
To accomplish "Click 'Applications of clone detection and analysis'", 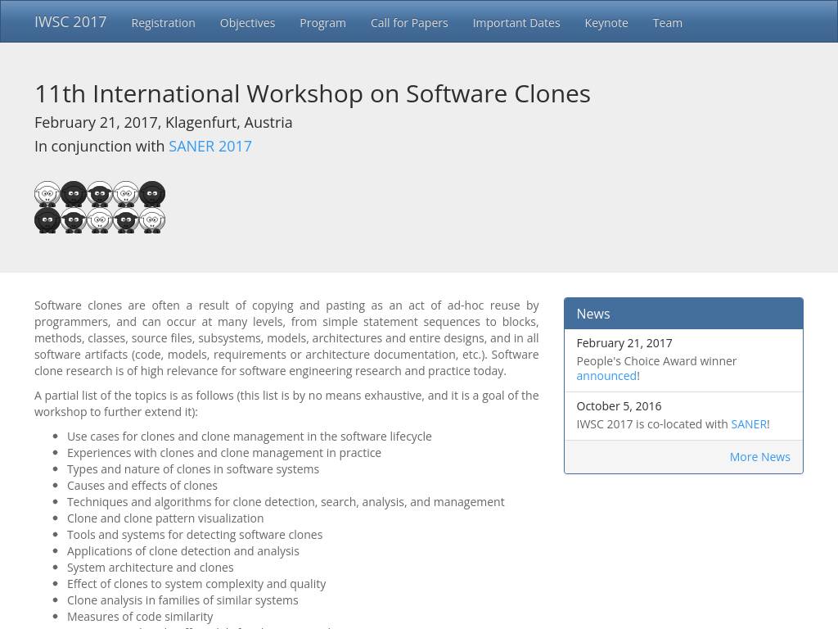I will coord(182,551).
